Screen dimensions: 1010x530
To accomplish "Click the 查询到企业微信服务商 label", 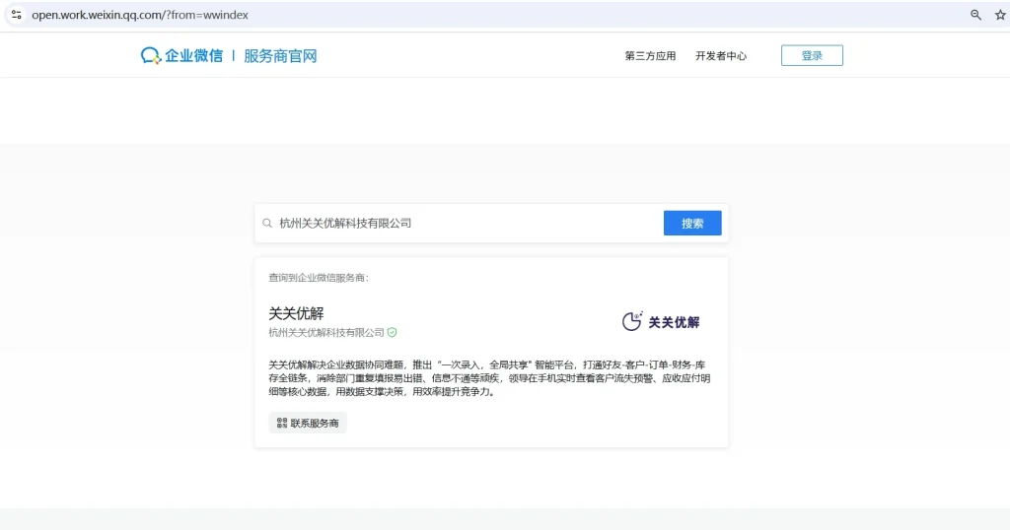I will click(x=319, y=278).
